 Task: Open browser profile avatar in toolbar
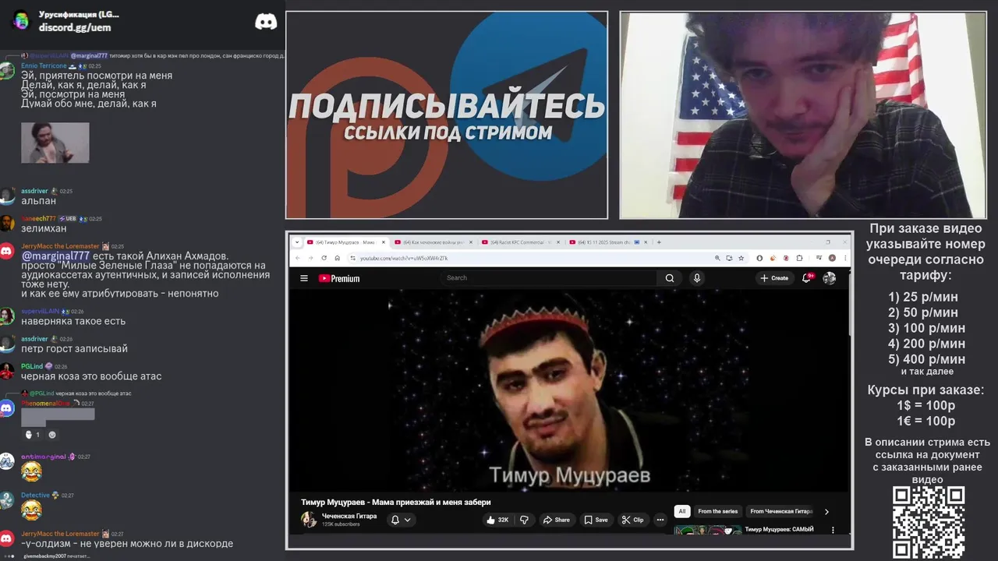pyautogui.click(x=832, y=258)
